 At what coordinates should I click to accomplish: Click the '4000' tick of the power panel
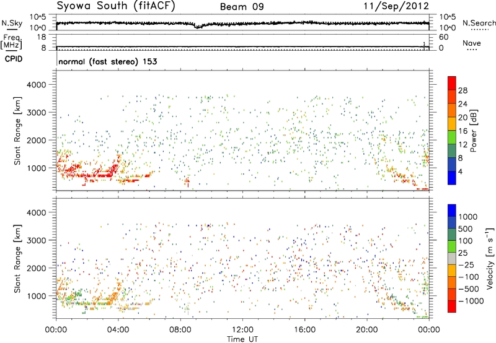coord(36,85)
